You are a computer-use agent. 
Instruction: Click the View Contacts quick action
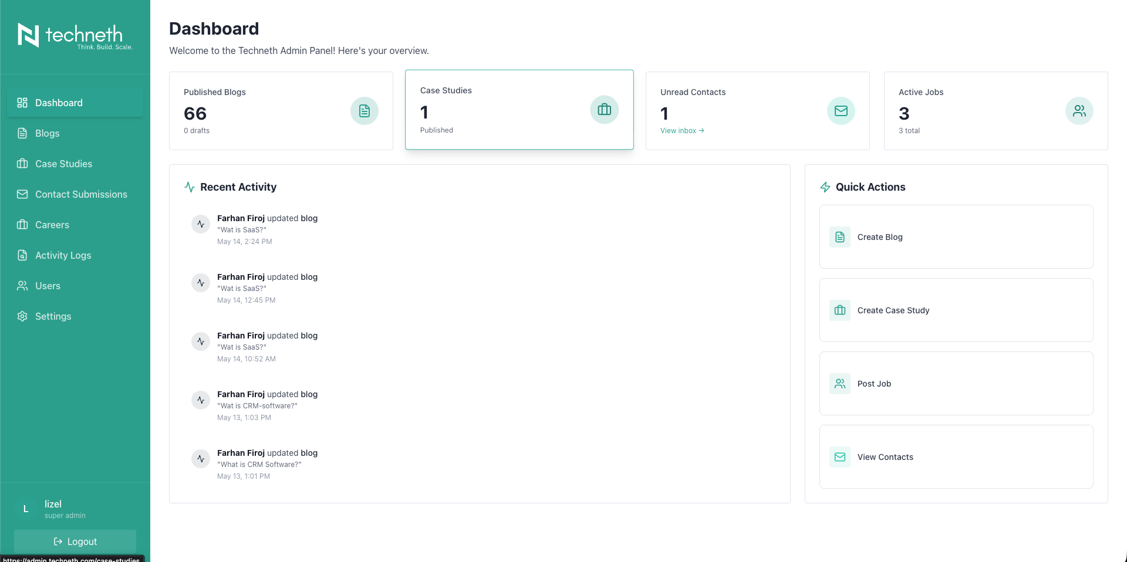pyautogui.click(x=956, y=457)
